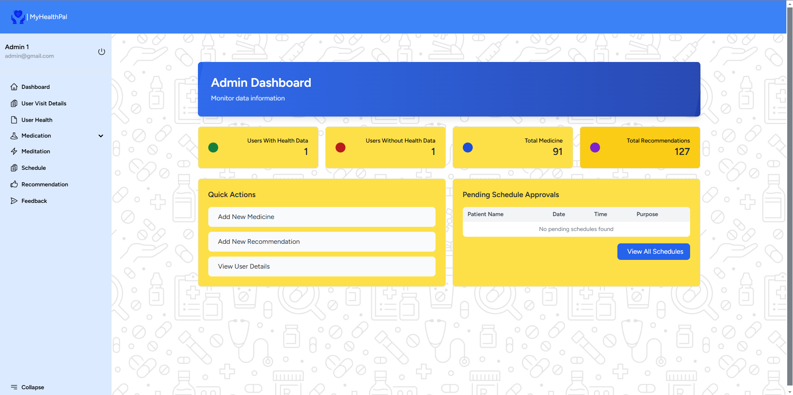Image resolution: width=793 pixels, height=395 pixels.
Task: Collapse the sidebar navigation
Action: tap(27, 387)
